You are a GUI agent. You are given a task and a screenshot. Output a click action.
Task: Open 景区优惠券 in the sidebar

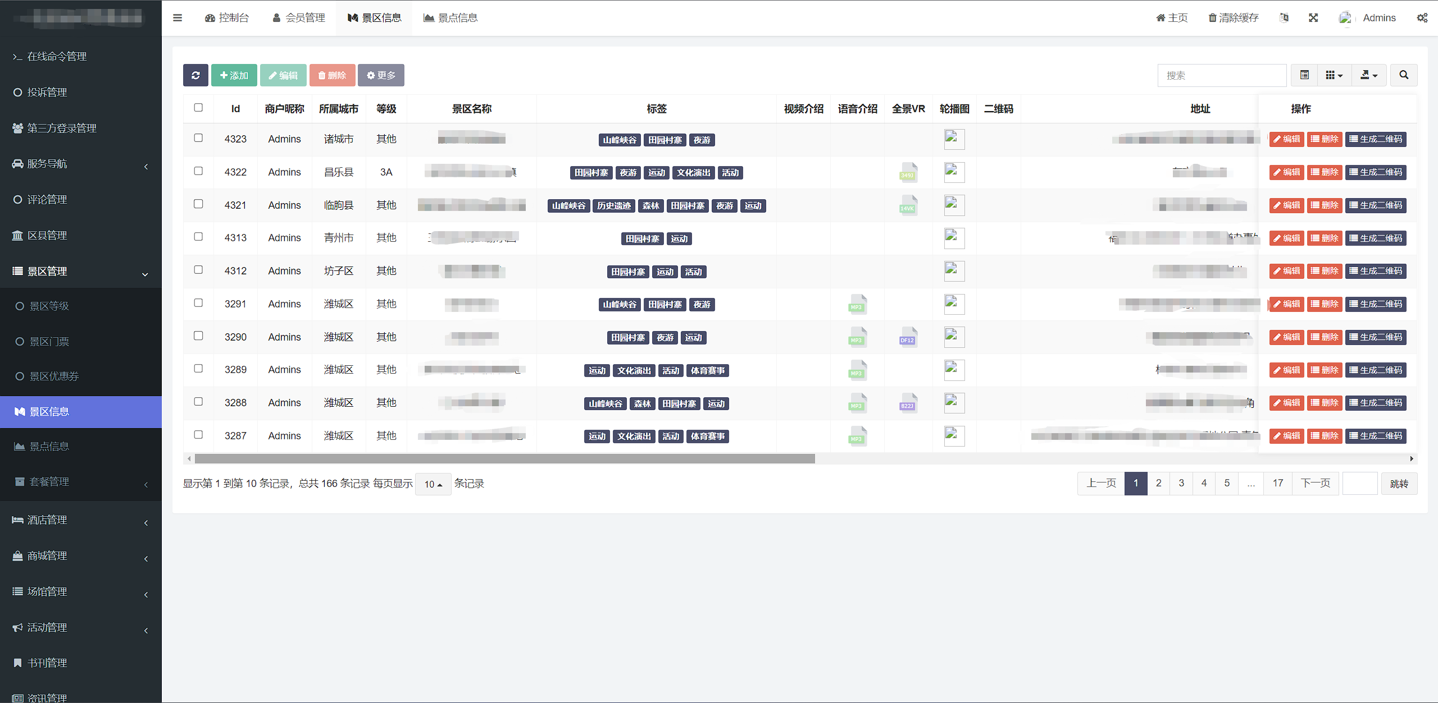point(81,376)
